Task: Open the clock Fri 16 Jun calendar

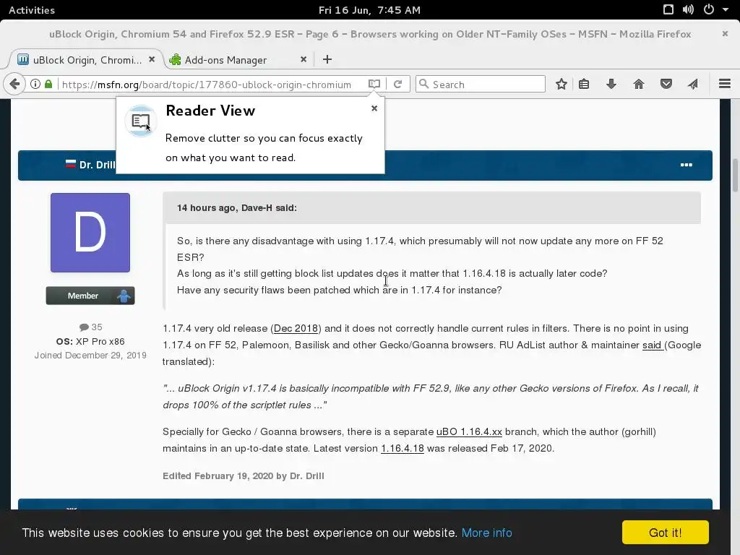Action: click(369, 10)
